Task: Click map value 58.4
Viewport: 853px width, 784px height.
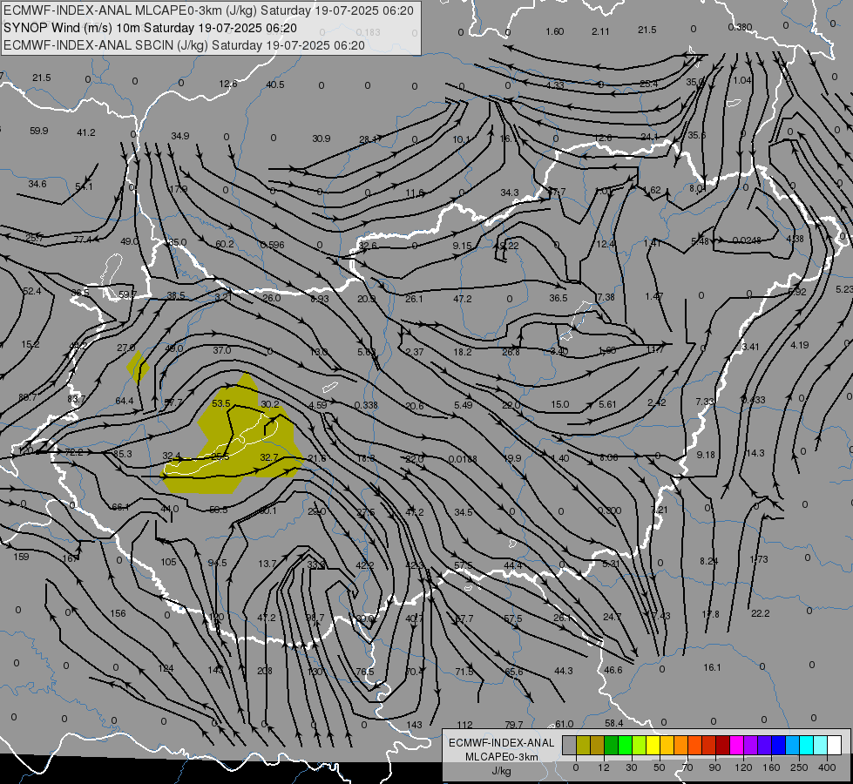Action: (x=613, y=723)
